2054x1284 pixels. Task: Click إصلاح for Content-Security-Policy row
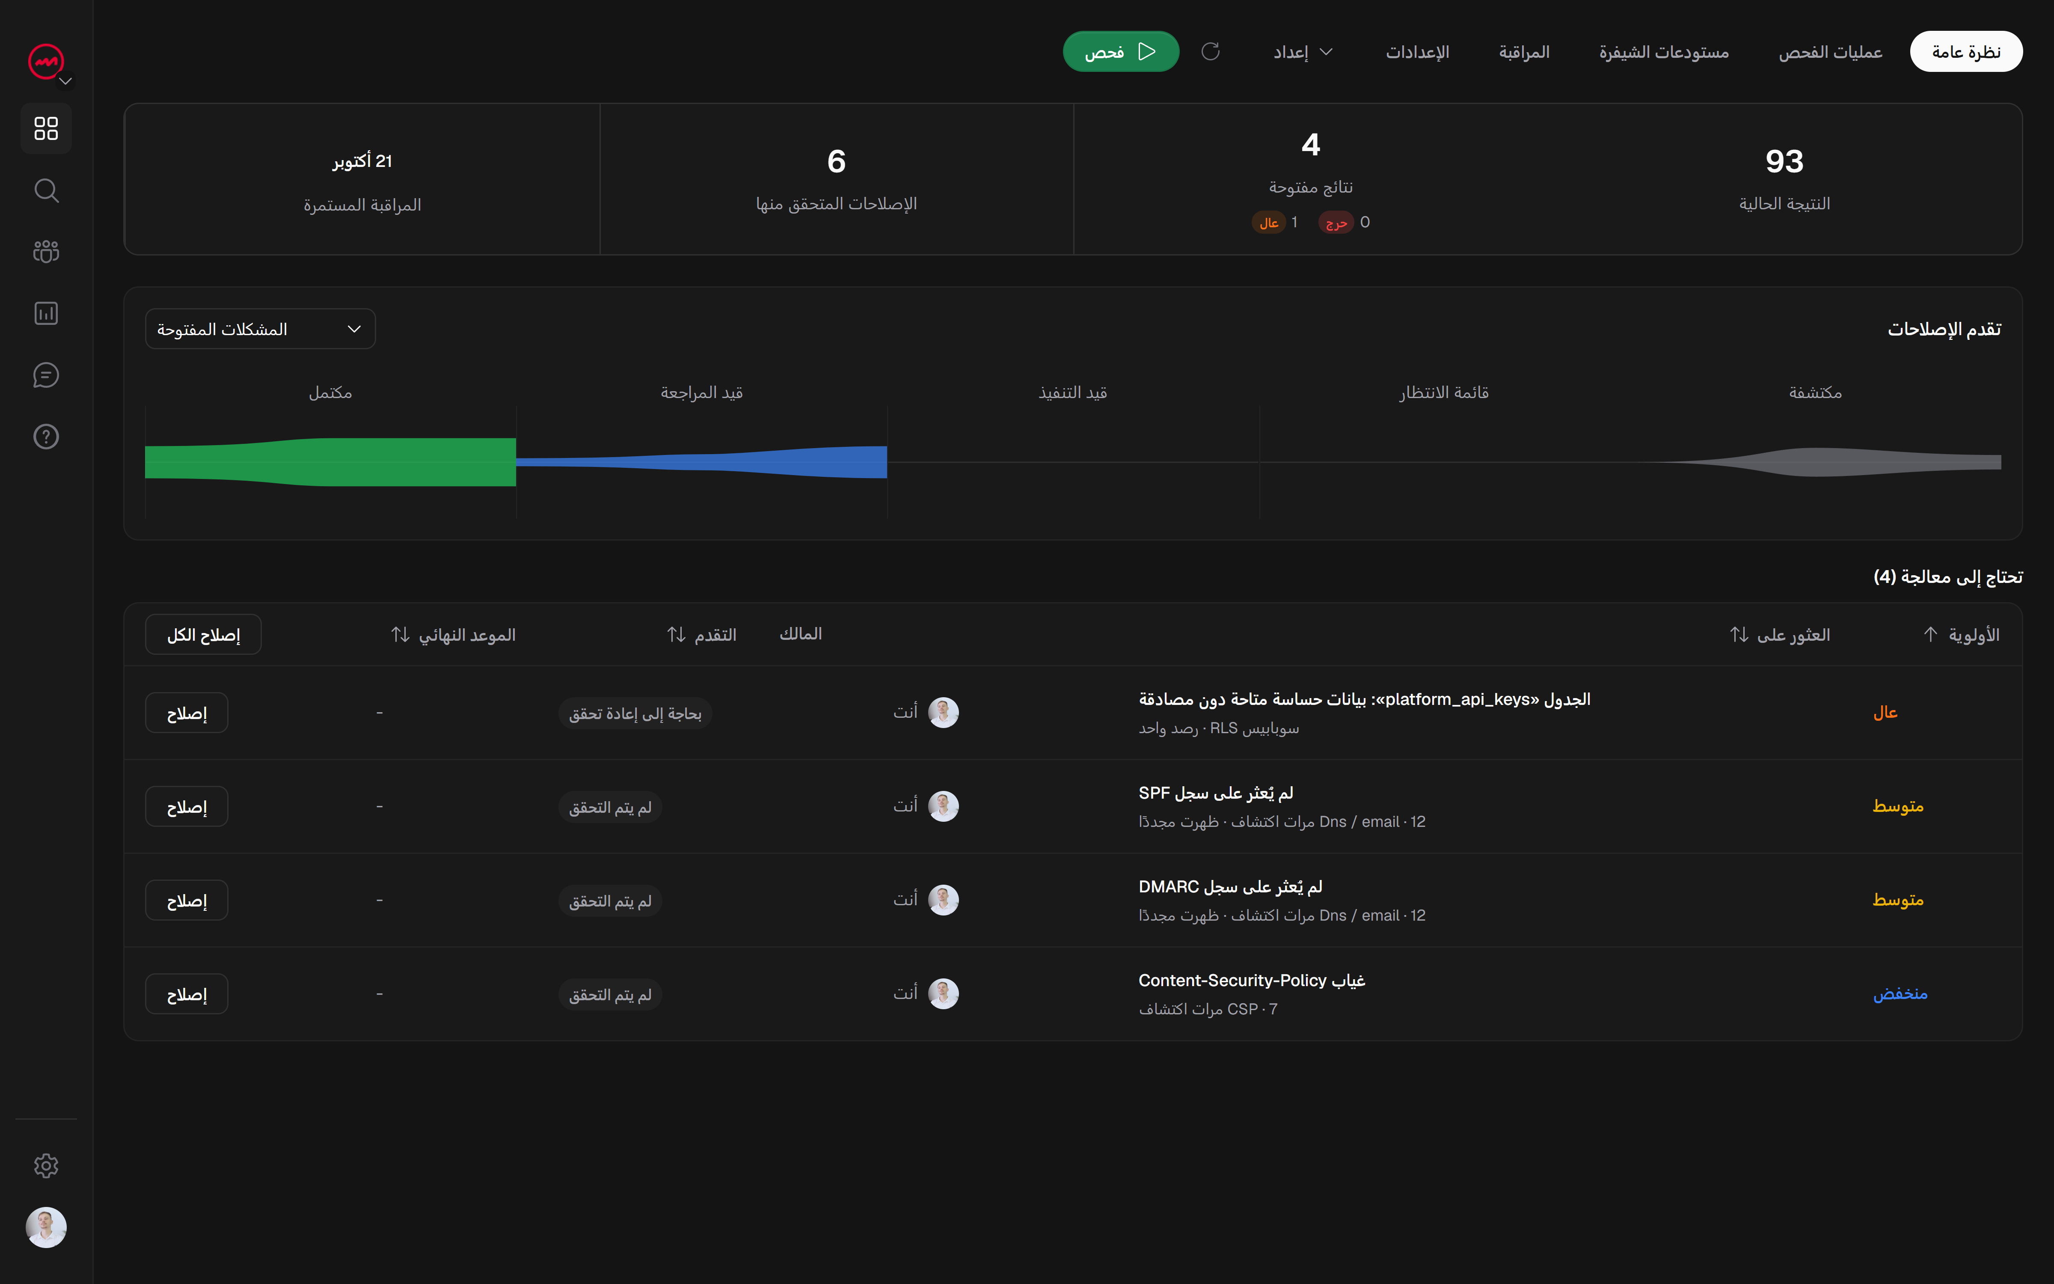click(x=187, y=993)
